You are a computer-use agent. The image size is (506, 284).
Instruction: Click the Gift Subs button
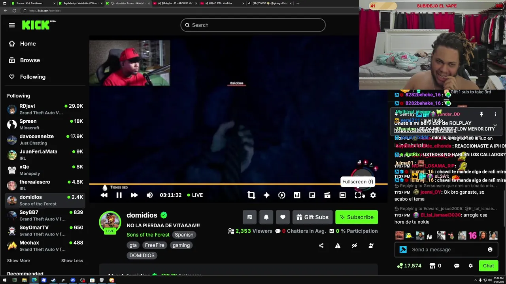click(x=312, y=217)
